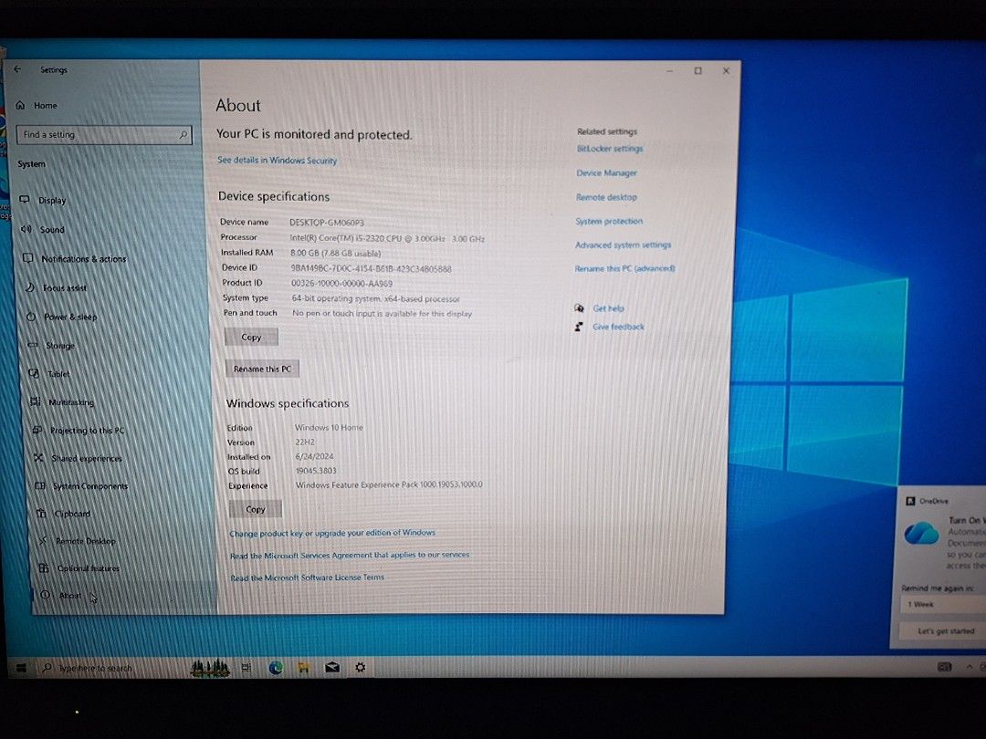This screenshot has height=739, width=986.
Task: Click the Find a setting search box
Action: click(104, 134)
